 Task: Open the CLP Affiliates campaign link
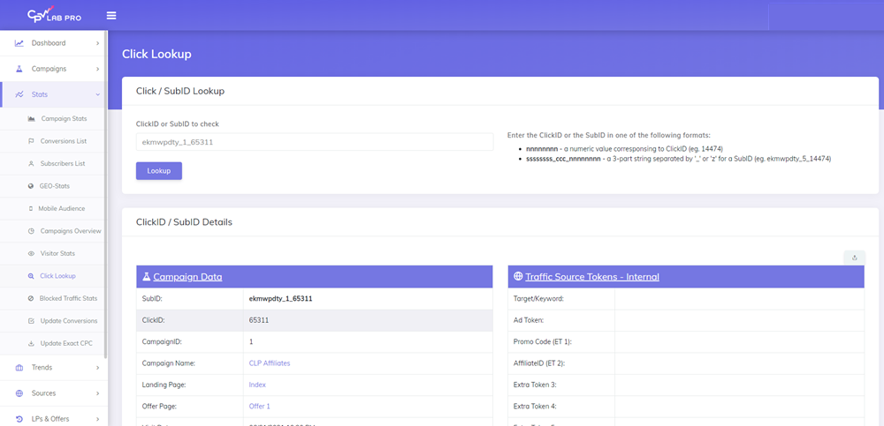coord(270,363)
